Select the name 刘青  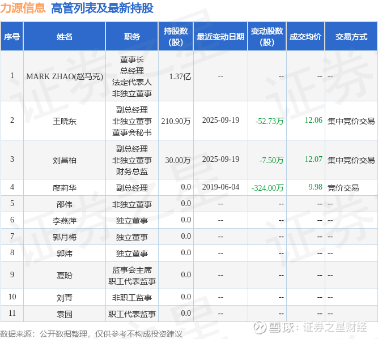click(x=65, y=298)
